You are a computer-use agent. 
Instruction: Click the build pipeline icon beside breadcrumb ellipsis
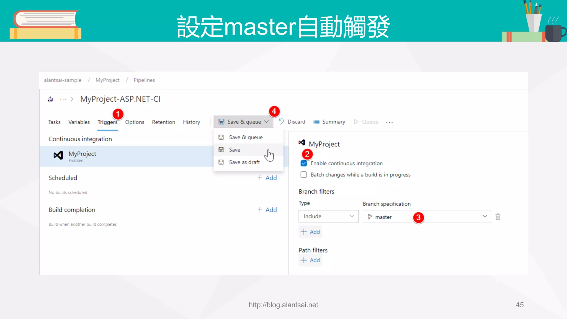(50, 99)
